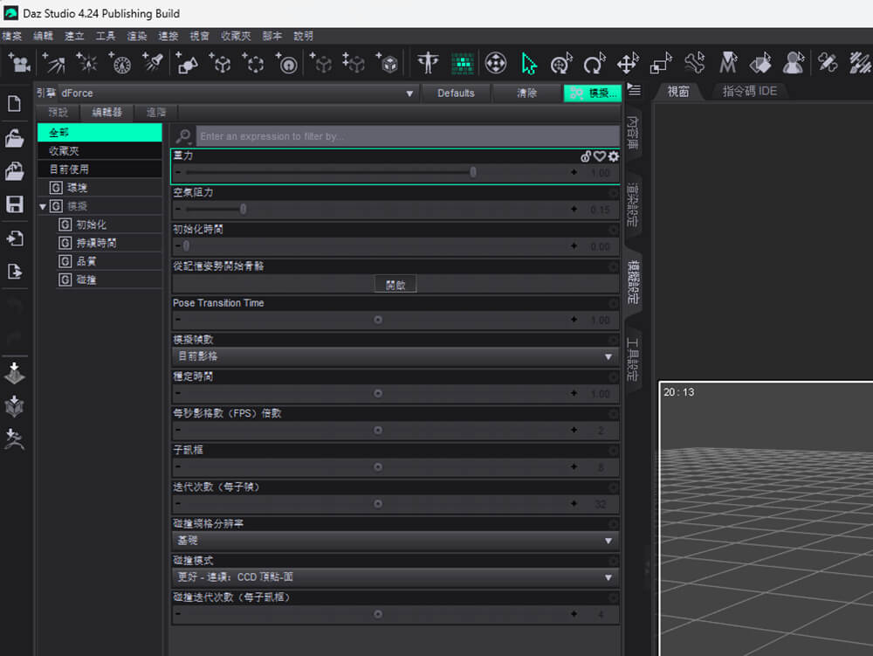The height and width of the screenshot is (656, 873).
Task: Open the dForce engine dropdown
Action: 239,93
